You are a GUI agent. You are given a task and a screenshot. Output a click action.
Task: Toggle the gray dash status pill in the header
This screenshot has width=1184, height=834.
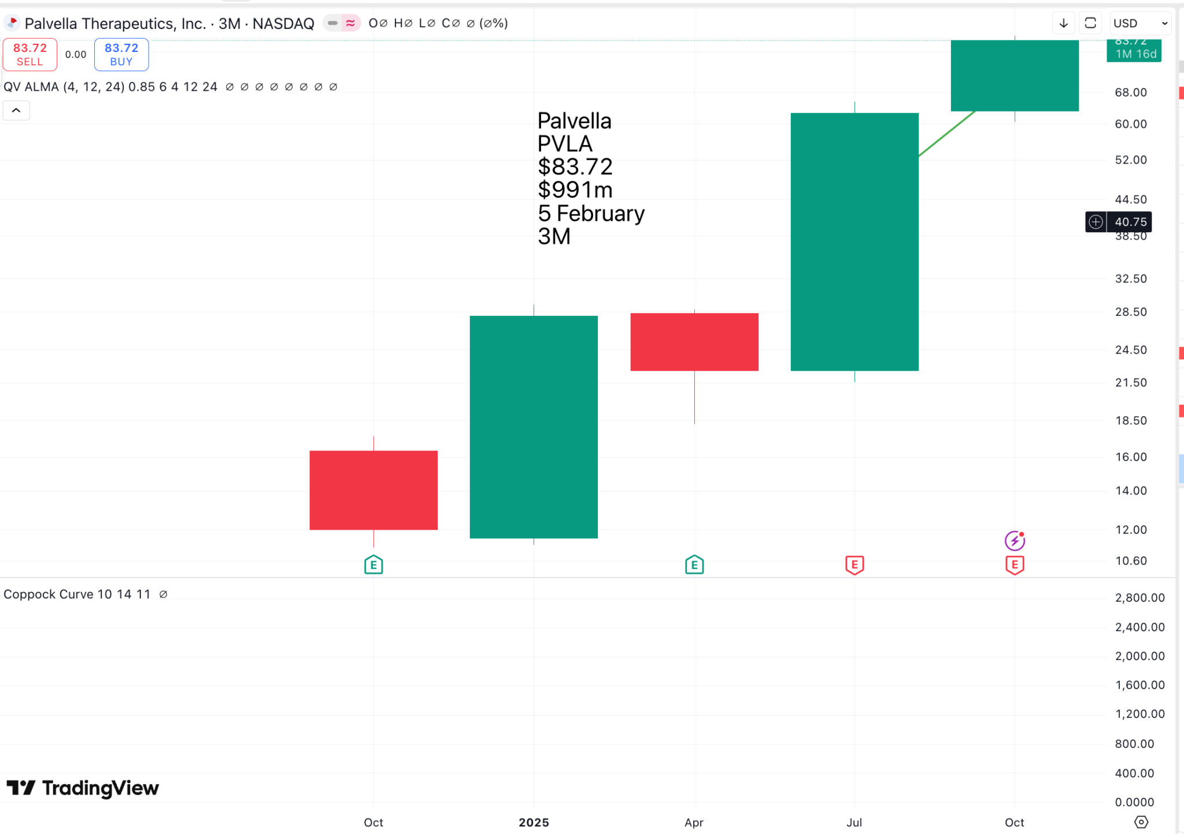pyautogui.click(x=332, y=23)
